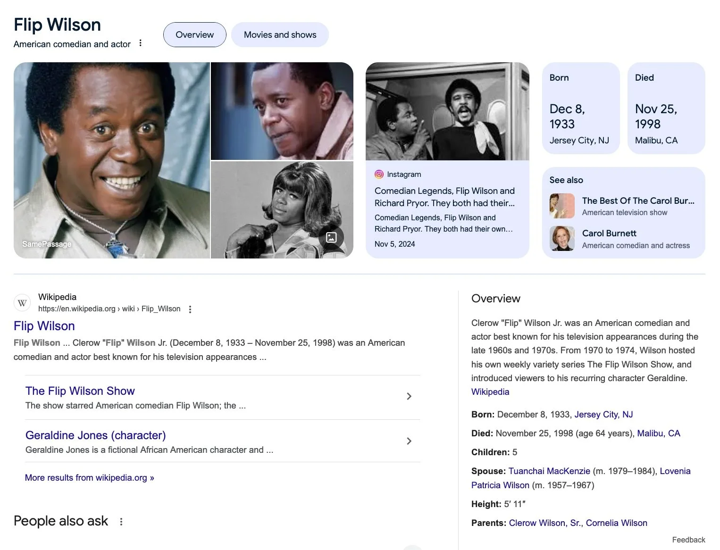720x550 pixels.
Task: Open the Instagram post title about Comedian Legends
Action: click(444, 197)
